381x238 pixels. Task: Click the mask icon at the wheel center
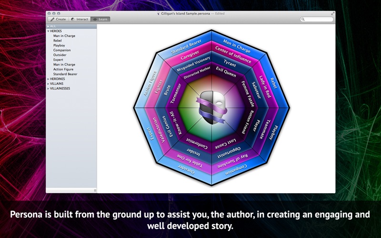pyautogui.click(x=211, y=108)
